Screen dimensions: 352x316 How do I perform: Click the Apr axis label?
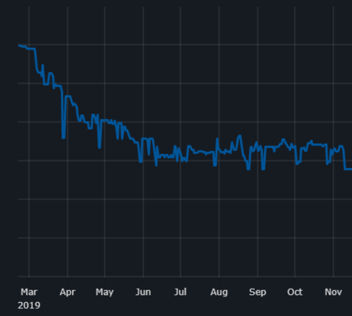point(67,293)
